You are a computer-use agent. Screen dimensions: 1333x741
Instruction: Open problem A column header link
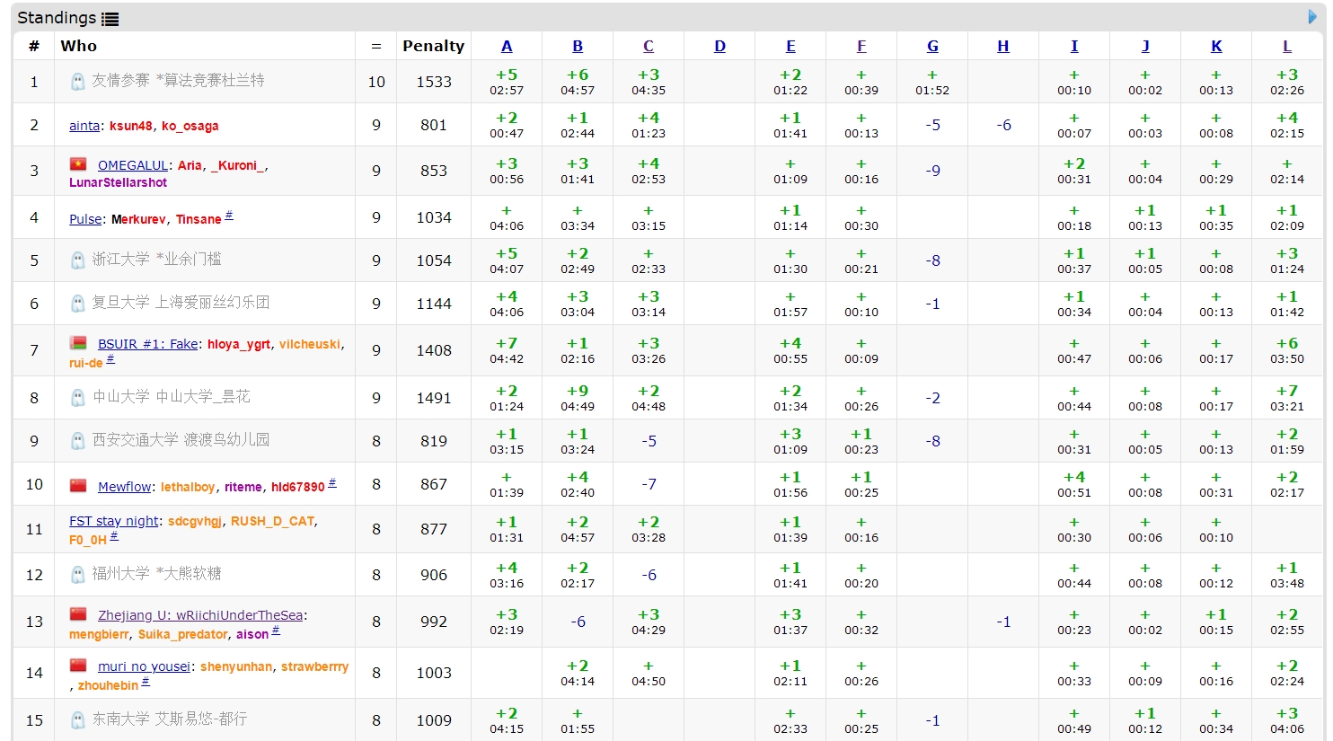[x=507, y=46]
